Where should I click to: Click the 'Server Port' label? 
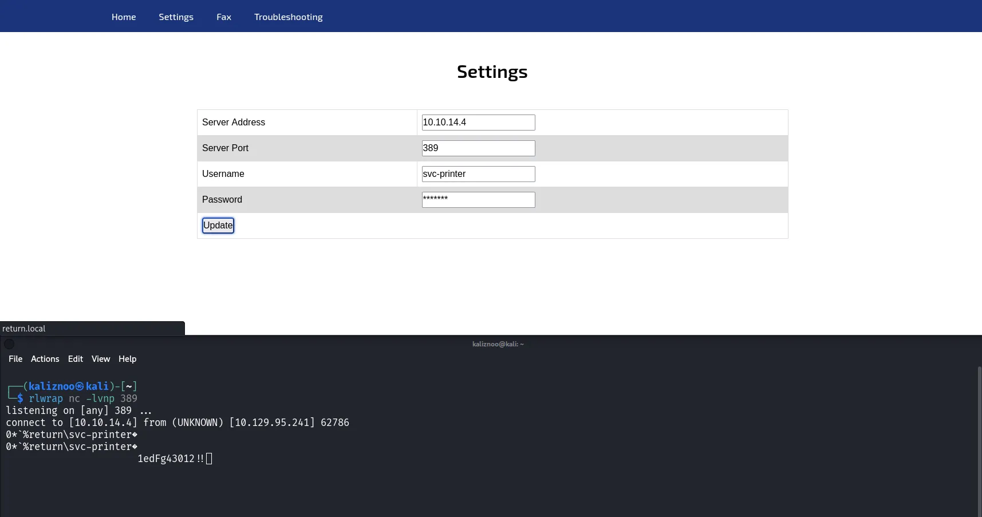click(x=225, y=148)
